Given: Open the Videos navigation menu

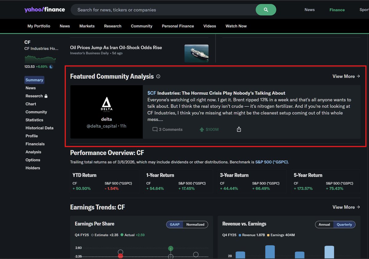Looking at the screenshot, I should (x=210, y=26).
